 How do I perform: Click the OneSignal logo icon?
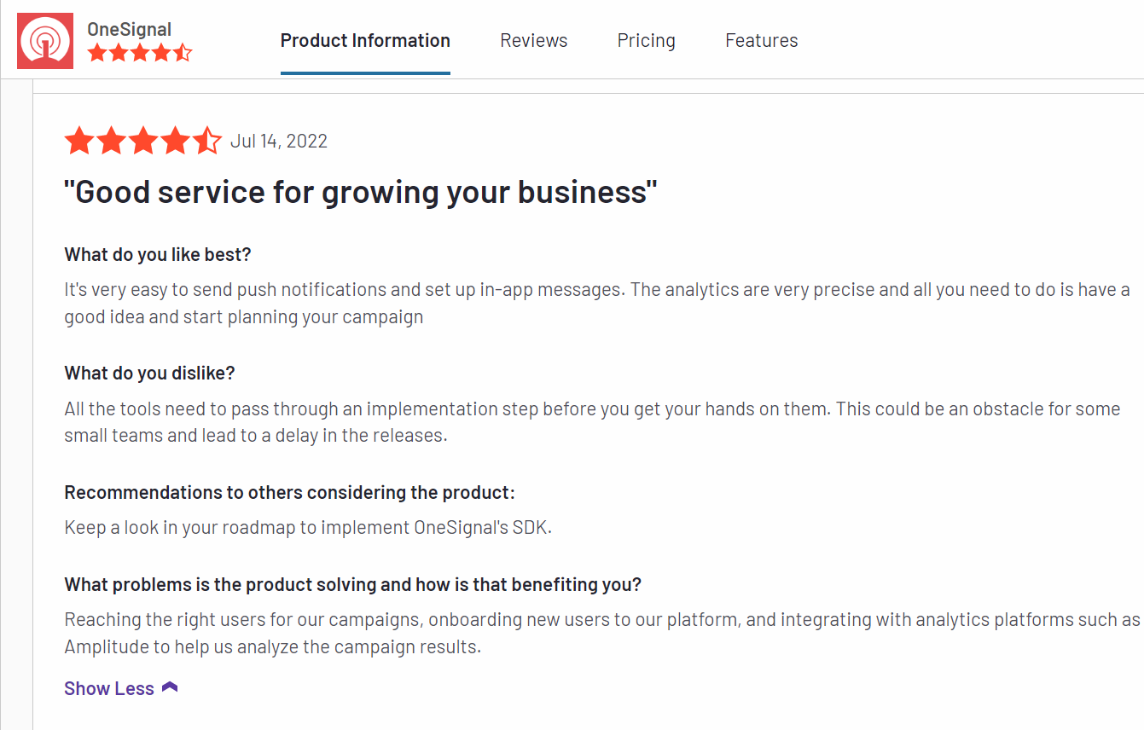click(45, 41)
